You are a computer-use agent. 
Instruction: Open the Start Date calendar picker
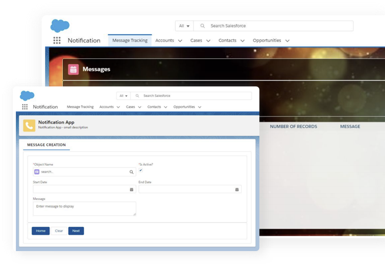point(131,189)
